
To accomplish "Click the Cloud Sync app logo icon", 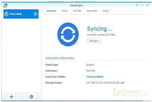I will pos(5,5).
